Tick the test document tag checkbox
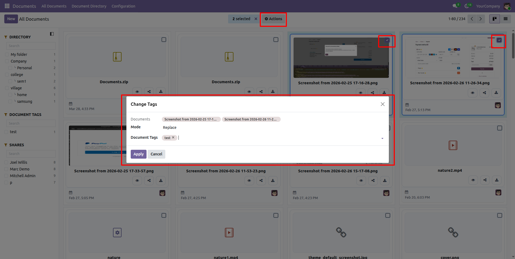Screen dimensions: 515x259 point(6,132)
